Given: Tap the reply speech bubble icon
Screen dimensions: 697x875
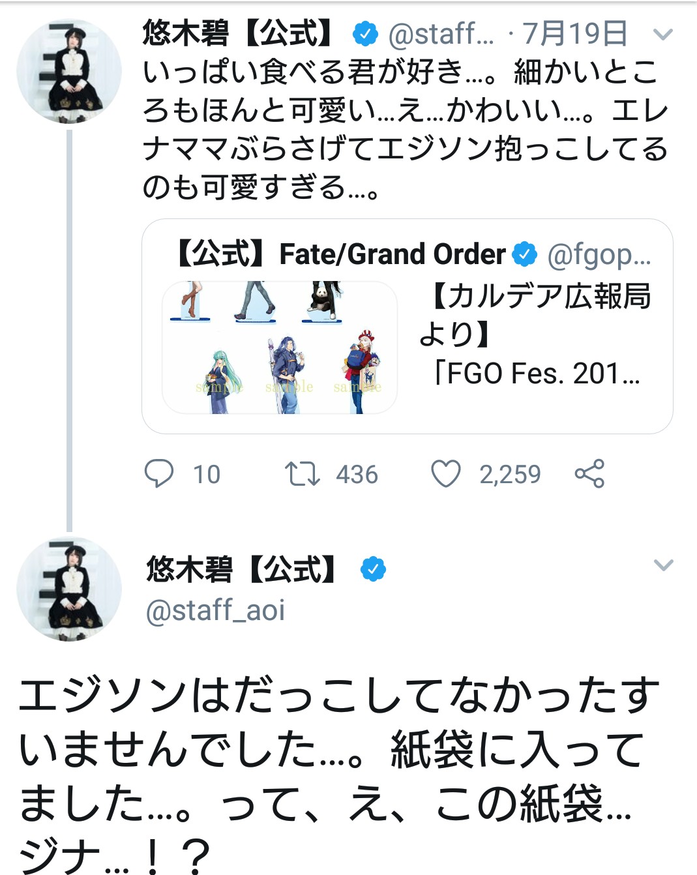Looking at the screenshot, I should (158, 474).
